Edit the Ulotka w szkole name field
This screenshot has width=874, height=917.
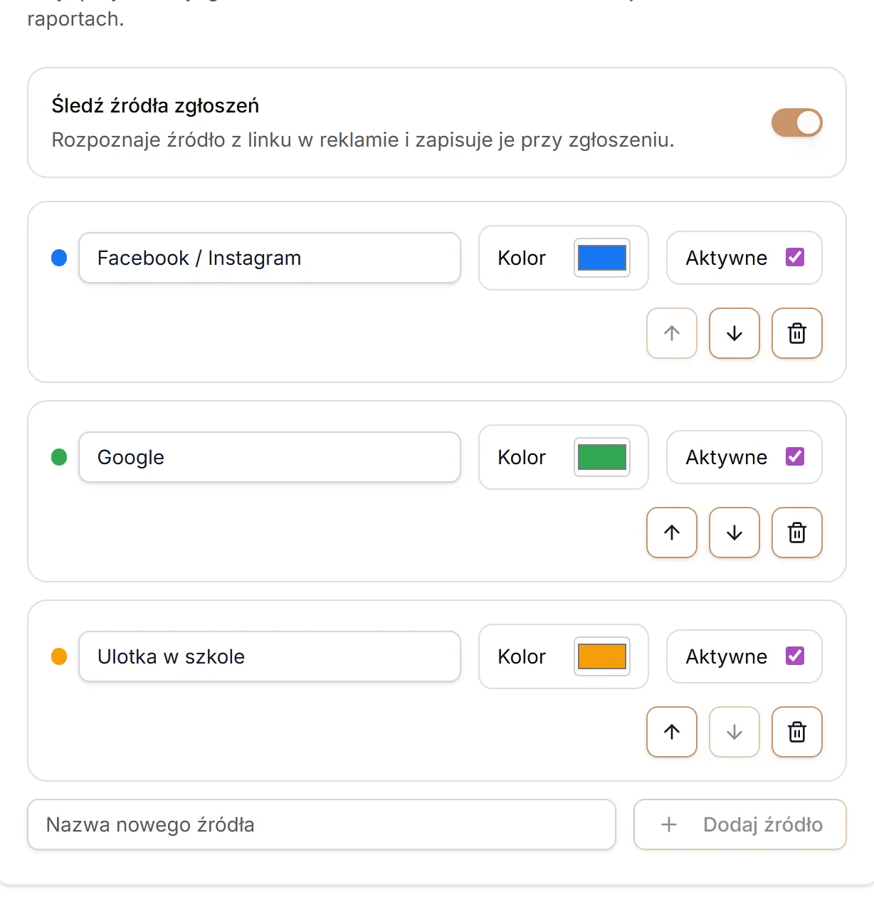click(x=270, y=656)
